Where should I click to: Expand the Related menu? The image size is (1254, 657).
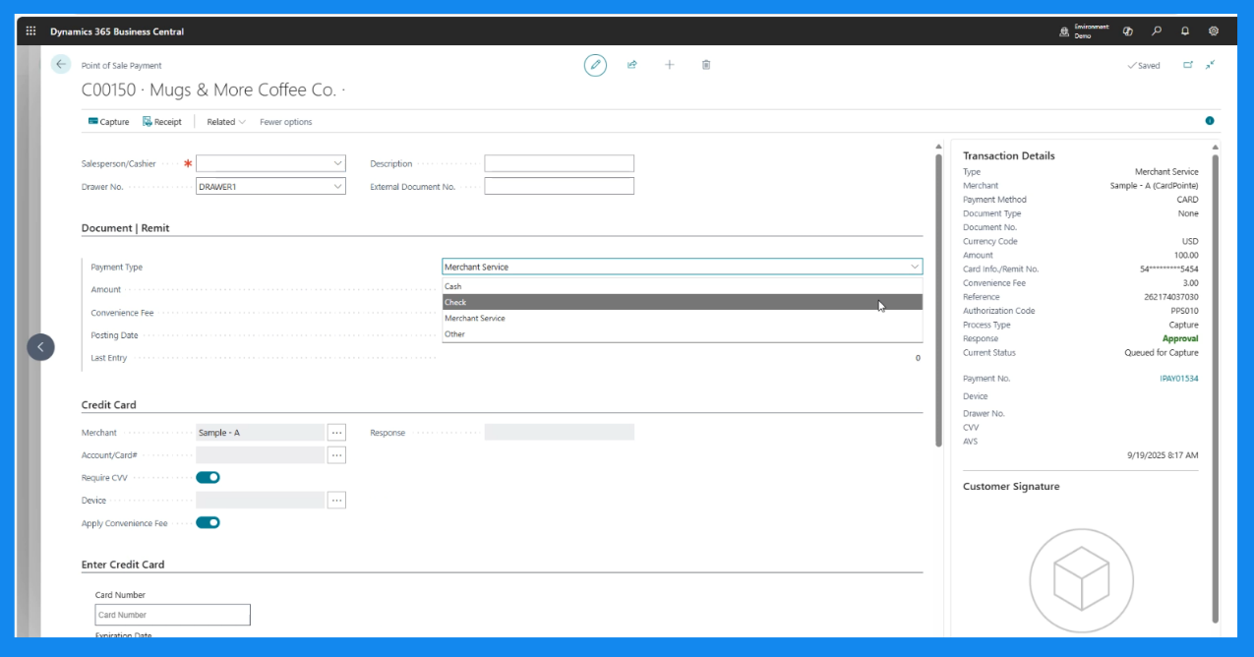(x=225, y=122)
